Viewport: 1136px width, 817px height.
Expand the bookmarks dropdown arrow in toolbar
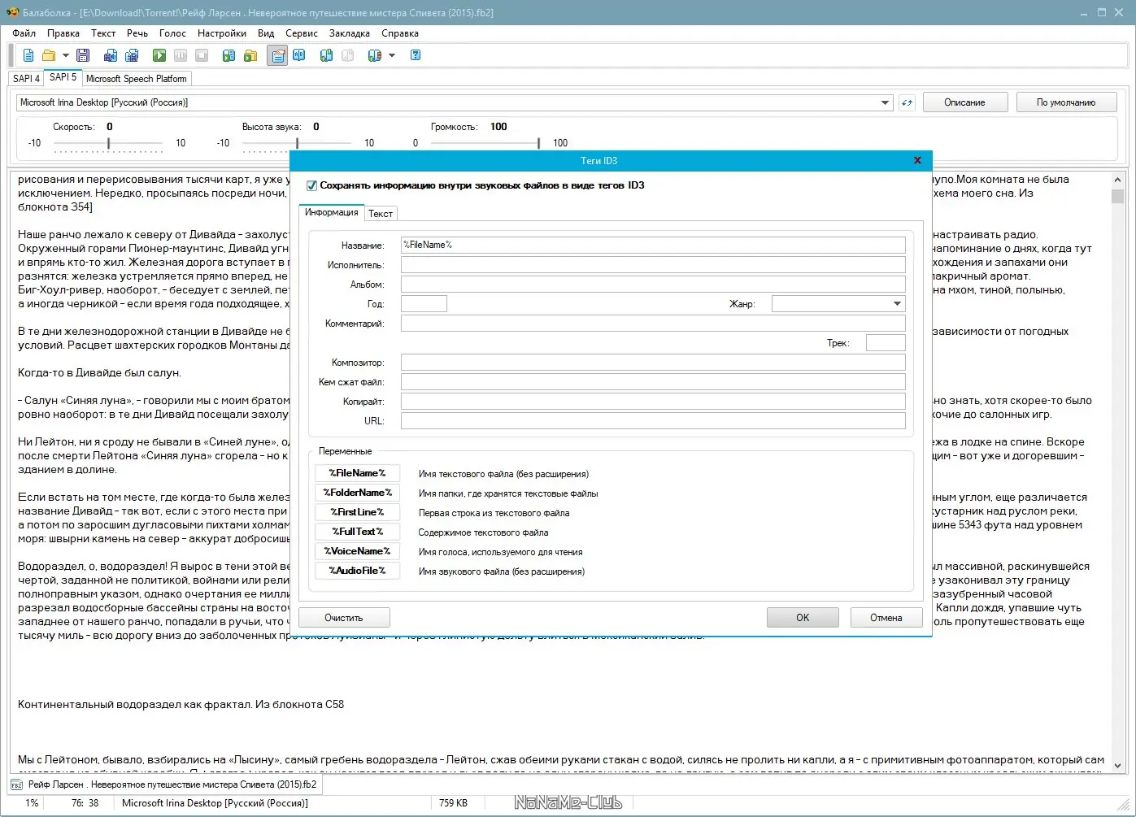click(x=392, y=55)
